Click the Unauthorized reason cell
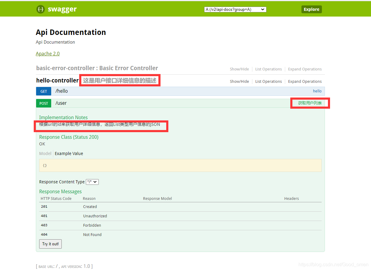This screenshot has width=371, height=270. 95,216
